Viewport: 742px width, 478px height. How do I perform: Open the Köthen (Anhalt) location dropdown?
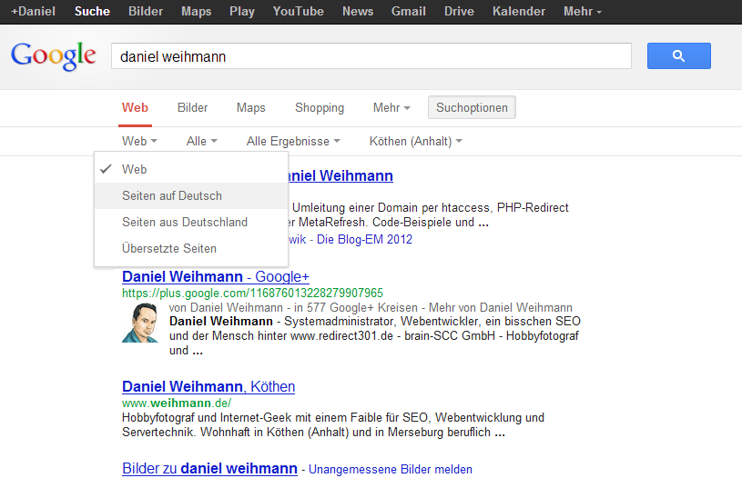415,141
